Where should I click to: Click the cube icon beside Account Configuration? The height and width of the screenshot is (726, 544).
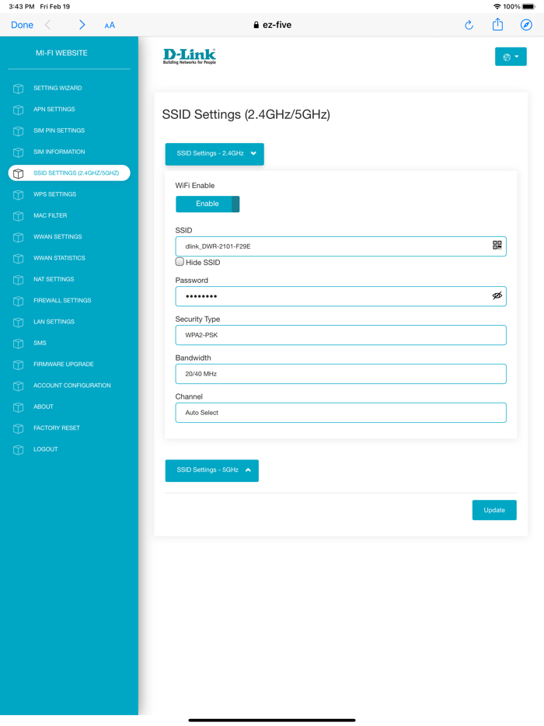coord(18,386)
